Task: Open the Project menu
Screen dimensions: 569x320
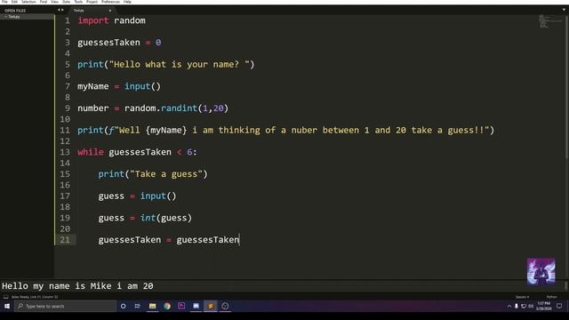Action: tap(92, 2)
